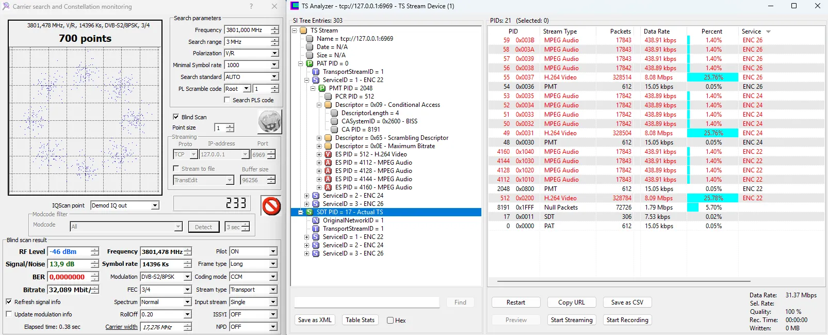Disable the Blind Scan checkbox
Viewport: 828px width, 335px height.
[176, 117]
